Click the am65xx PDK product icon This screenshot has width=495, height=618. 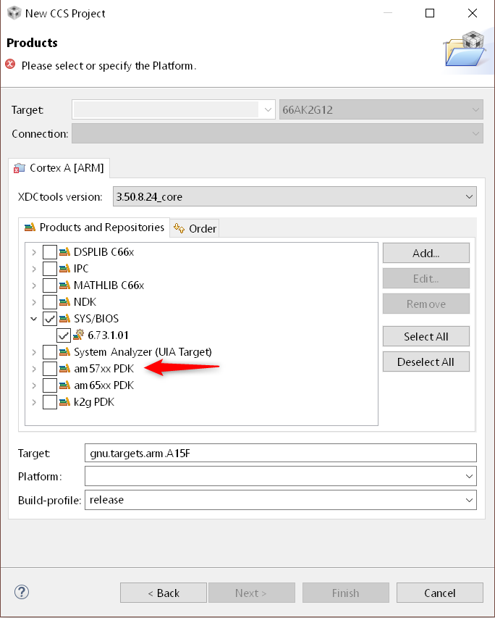coord(64,385)
